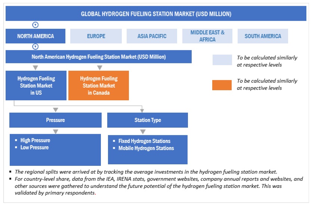Choose the Middle East & Africa box
The width and height of the screenshot is (312, 207).
(x=207, y=36)
